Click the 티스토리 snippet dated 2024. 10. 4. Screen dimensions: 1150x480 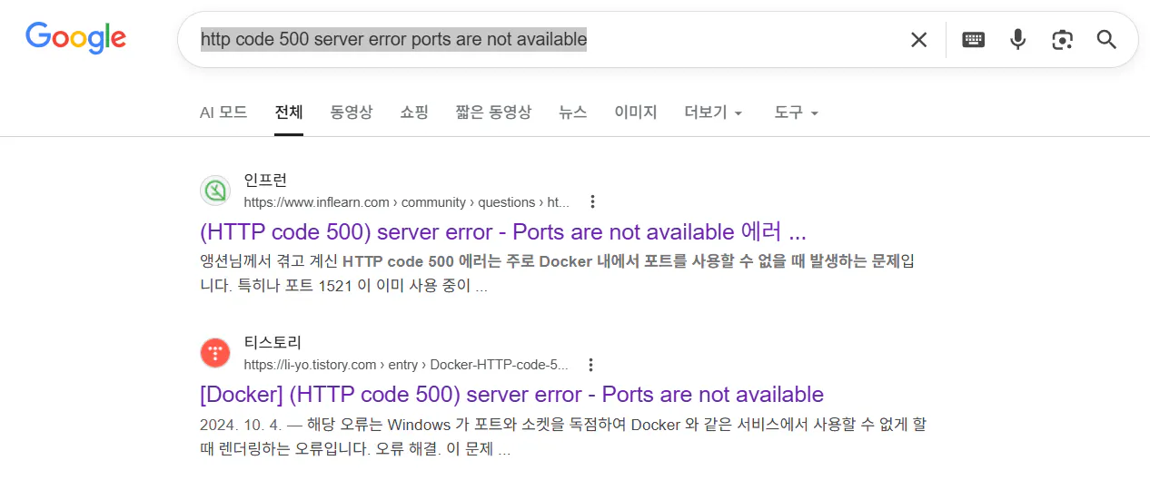click(562, 437)
